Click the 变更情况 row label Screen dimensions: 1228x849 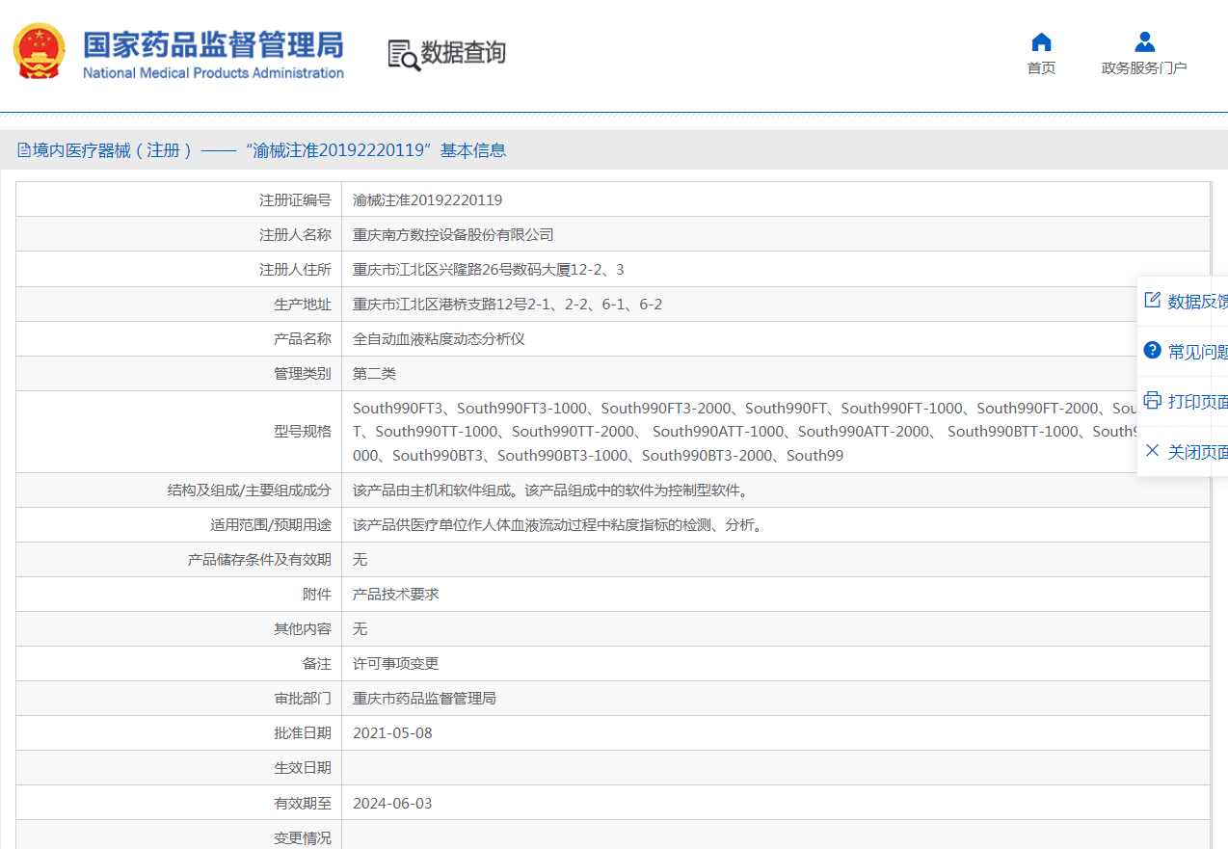coord(303,838)
